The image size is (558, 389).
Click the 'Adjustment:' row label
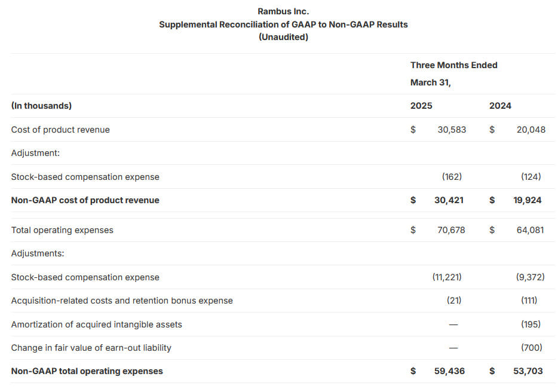coord(36,153)
